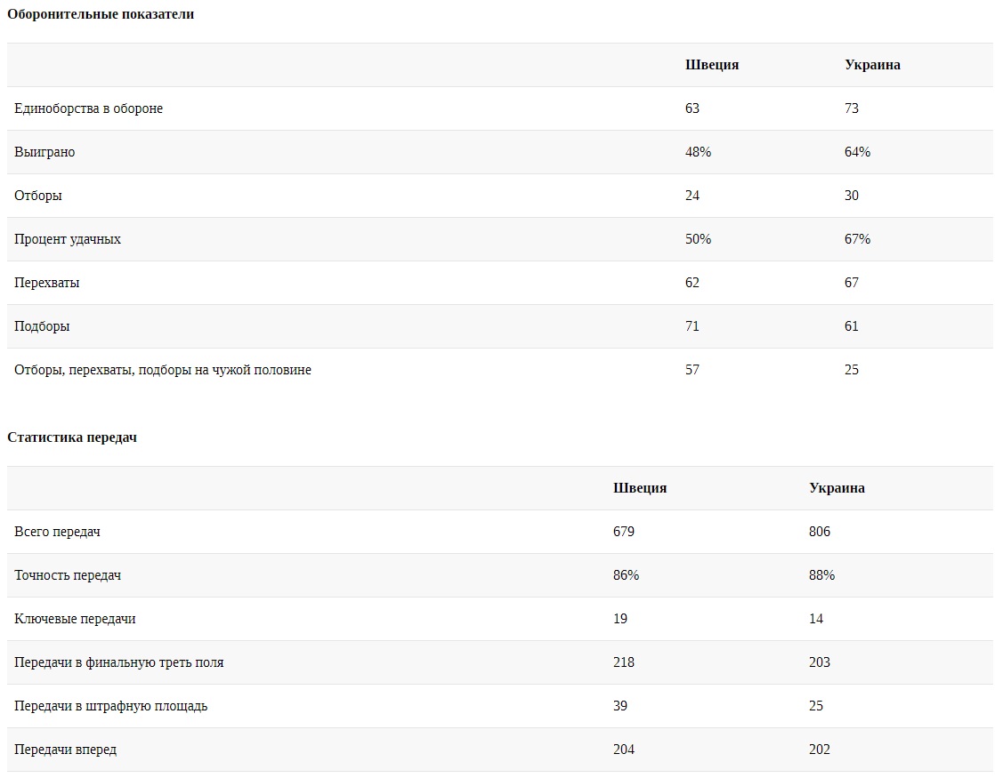The image size is (995, 778).
Task: Click Sweden's total passes value 679
Action: 624,532
